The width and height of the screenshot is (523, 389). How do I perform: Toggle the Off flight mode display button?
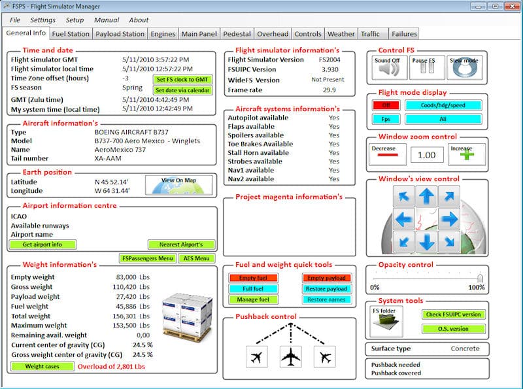click(x=386, y=105)
